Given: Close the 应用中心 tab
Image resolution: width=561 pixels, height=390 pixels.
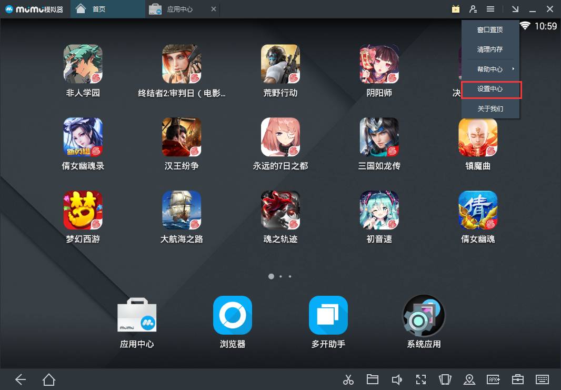Looking at the screenshot, I should pyautogui.click(x=213, y=9).
